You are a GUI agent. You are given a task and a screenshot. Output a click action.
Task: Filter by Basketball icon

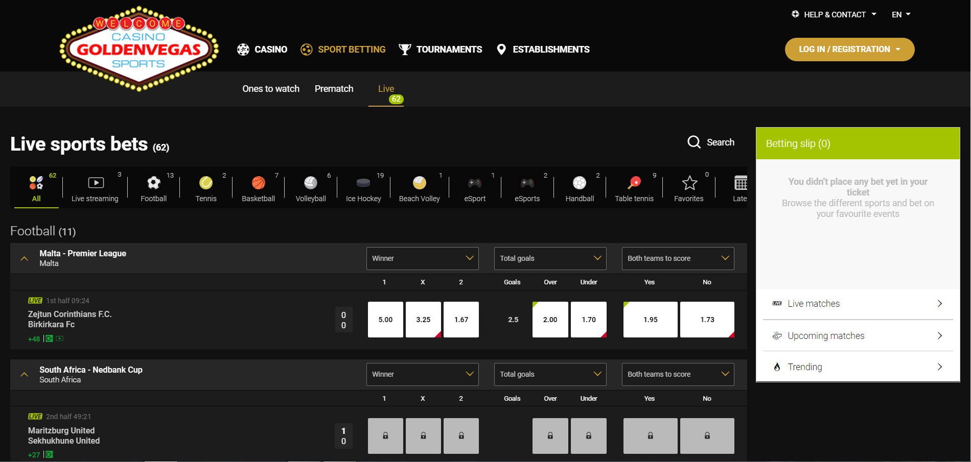259,182
